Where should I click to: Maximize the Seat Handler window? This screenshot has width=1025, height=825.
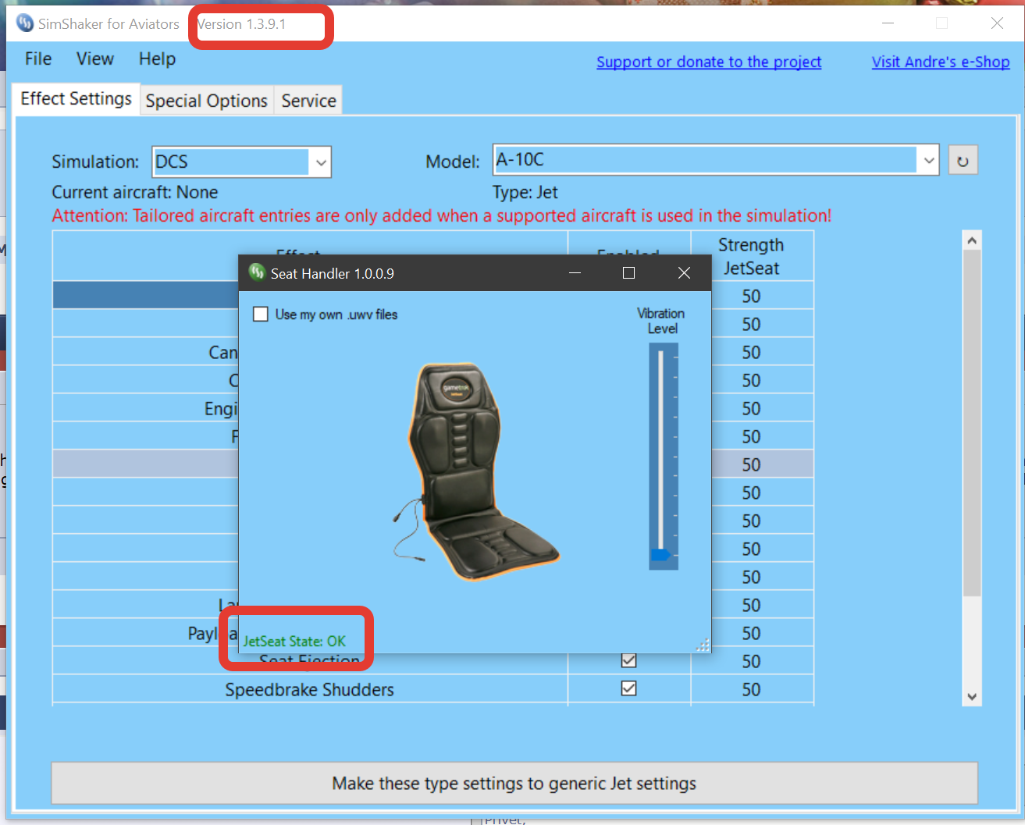pyautogui.click(x=628, y=273)
